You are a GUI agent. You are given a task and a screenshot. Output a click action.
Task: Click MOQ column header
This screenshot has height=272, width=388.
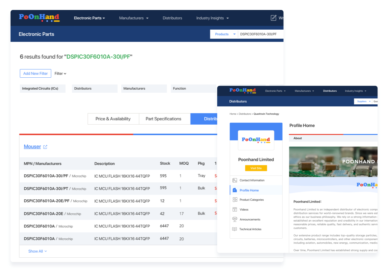click(184, 163)
